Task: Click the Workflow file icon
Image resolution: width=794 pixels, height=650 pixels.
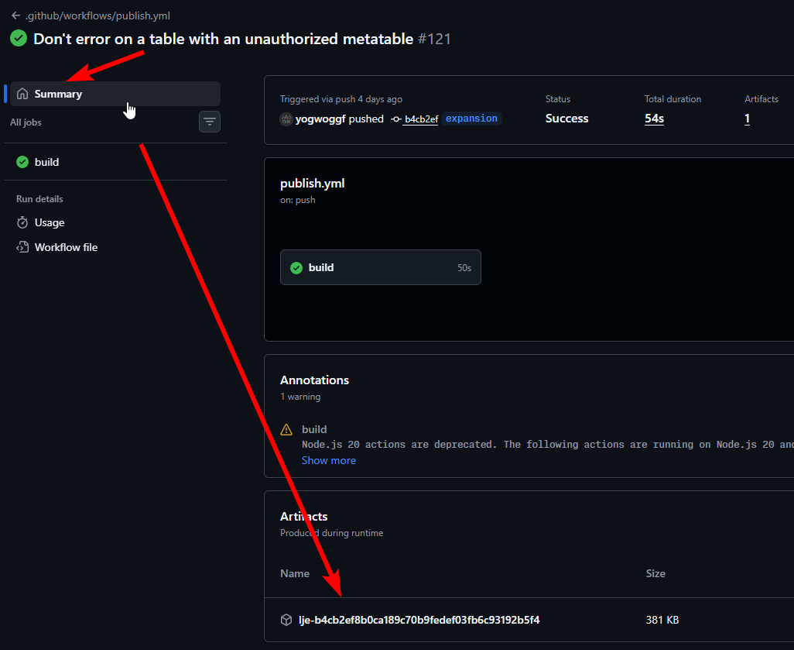Action: click(x=22, y=247)
